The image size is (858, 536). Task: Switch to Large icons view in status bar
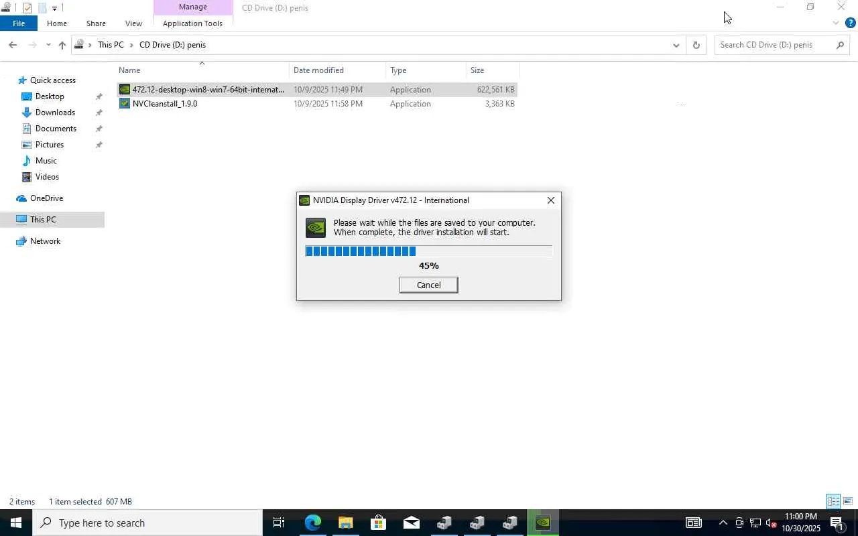848,501
